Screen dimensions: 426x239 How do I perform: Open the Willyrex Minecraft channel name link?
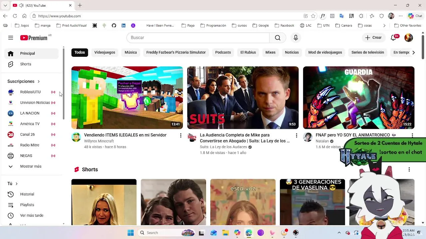[x=99, y=141]
